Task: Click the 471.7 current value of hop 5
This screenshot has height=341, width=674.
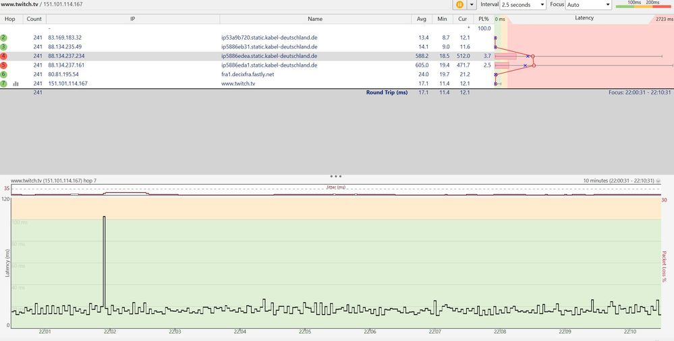Action: click(464, 65)
